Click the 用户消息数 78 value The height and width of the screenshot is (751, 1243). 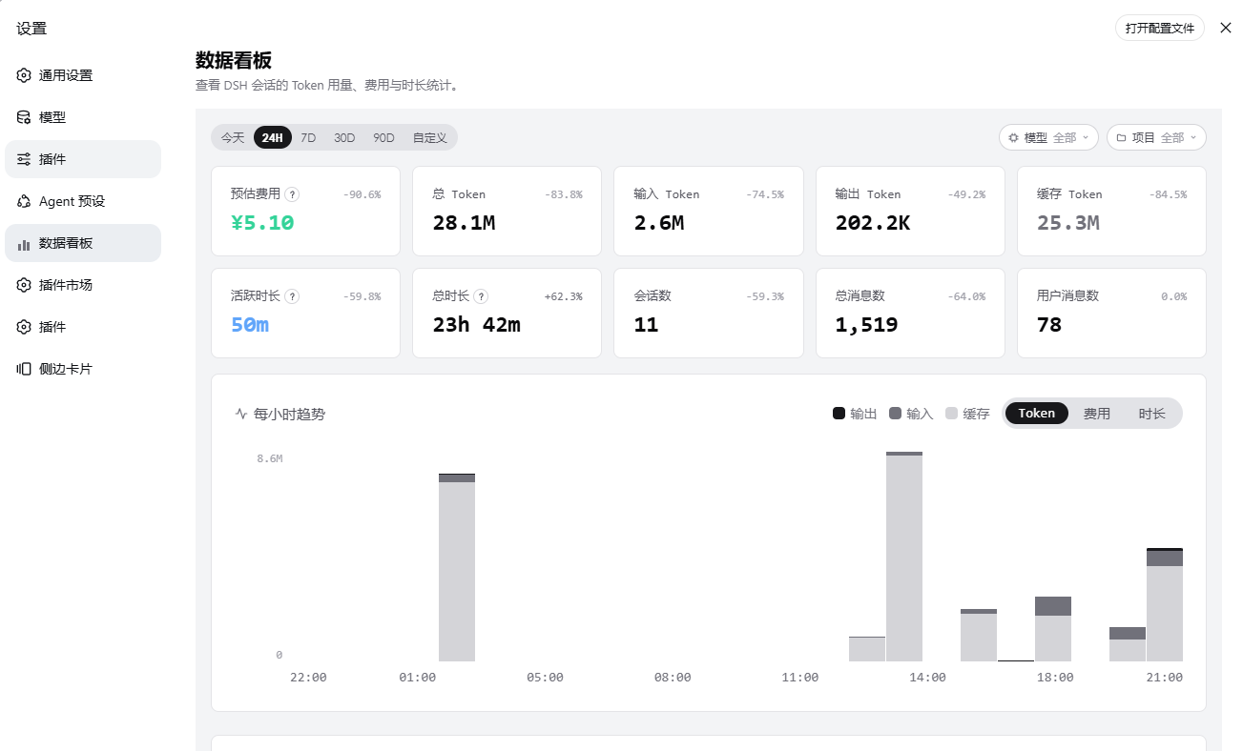pos(1049,325)
